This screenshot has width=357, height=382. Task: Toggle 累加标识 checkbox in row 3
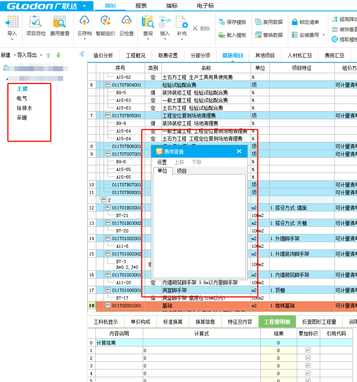pyautogui.click(x=308, y=365)
